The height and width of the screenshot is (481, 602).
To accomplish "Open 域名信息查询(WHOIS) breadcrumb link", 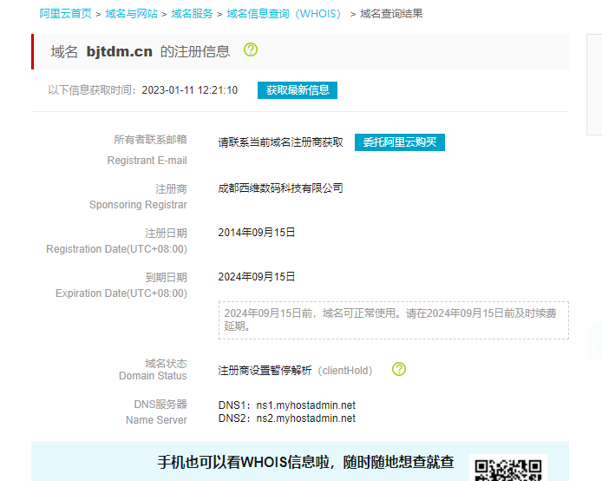I will [x=285, y=14].
